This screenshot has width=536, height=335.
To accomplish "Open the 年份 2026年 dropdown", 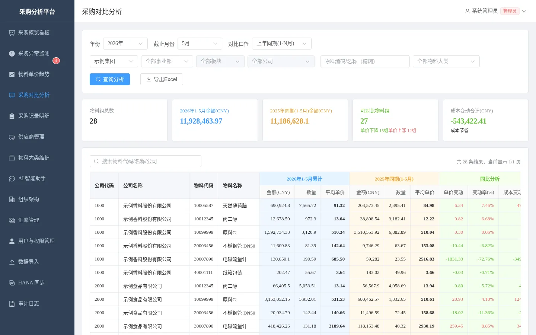I will pyautogui.click(x=125, y=44).
